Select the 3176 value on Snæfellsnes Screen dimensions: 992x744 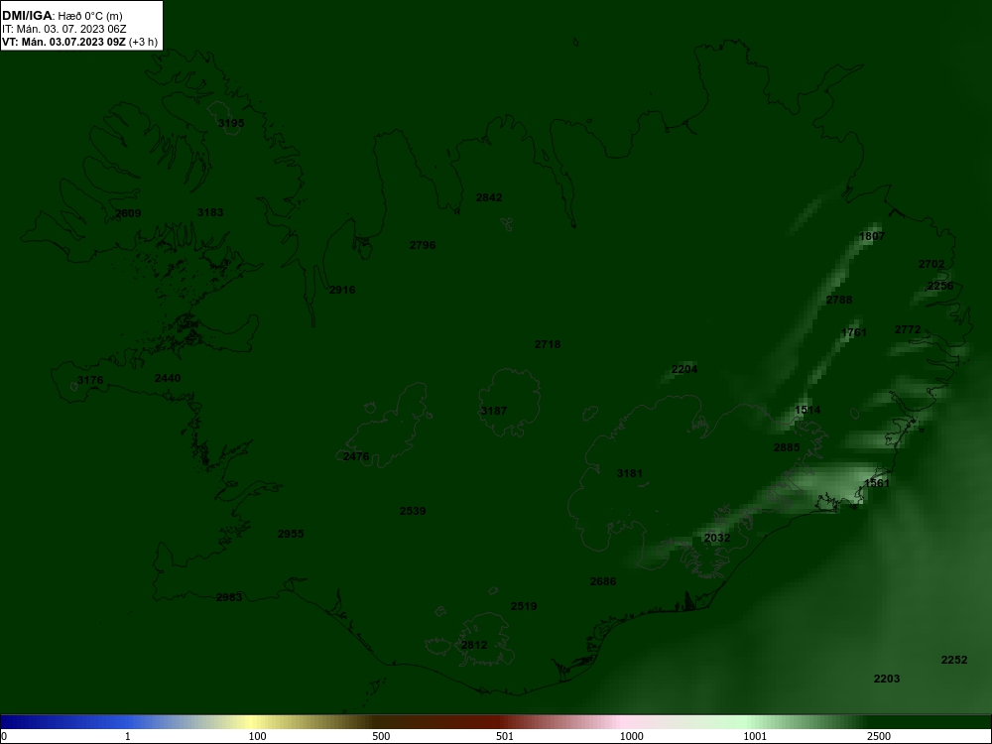tap(90, 380)
